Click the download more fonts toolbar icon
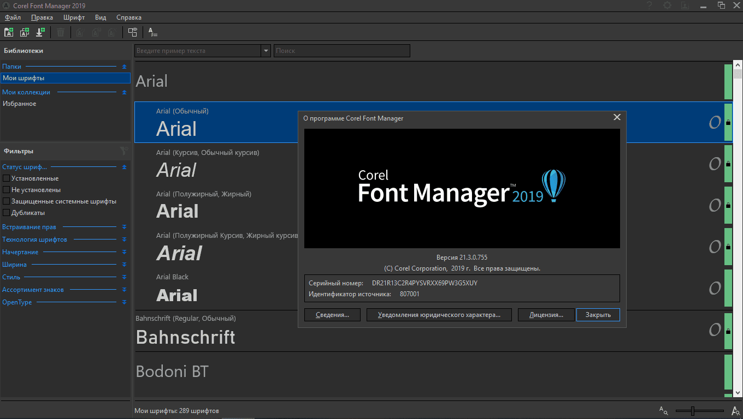Image resolution: width=743 pixels, height=419 pixels. point(40,32)
